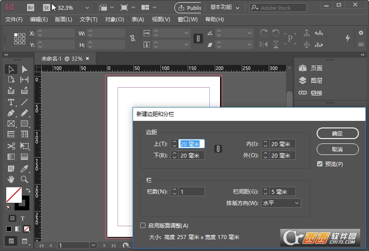Screen dimensions: 369x251
Task: Select the Scissors tool
Action: (11, 146)
